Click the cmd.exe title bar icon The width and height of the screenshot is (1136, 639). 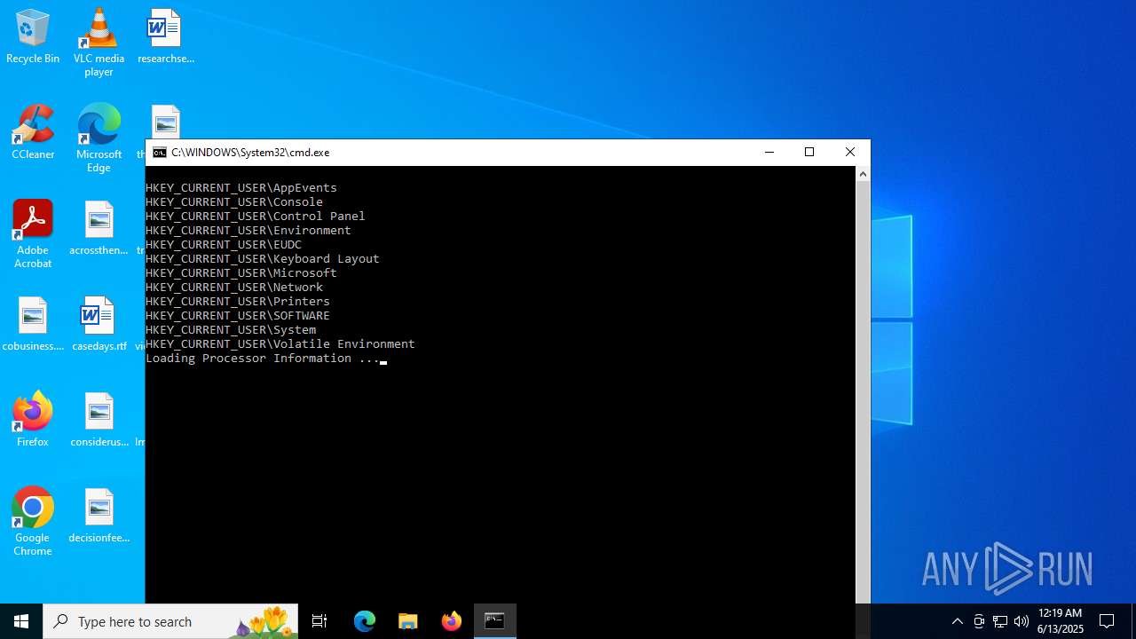click(x=160, y=153)
